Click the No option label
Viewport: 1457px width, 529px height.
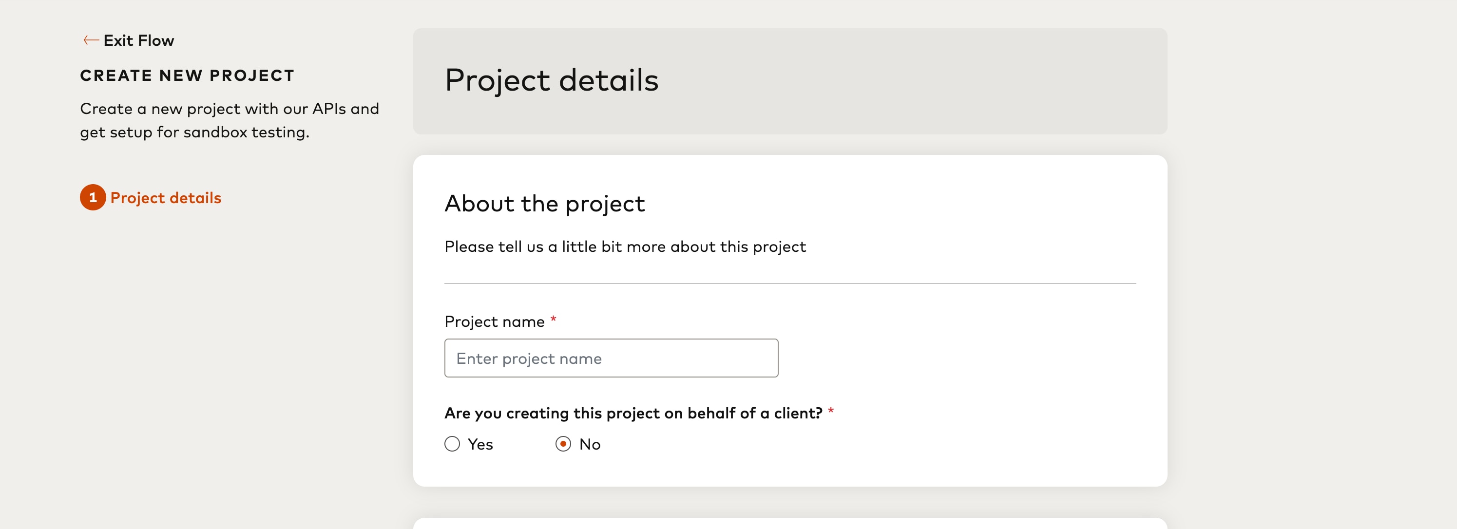[x=590, y=445]
